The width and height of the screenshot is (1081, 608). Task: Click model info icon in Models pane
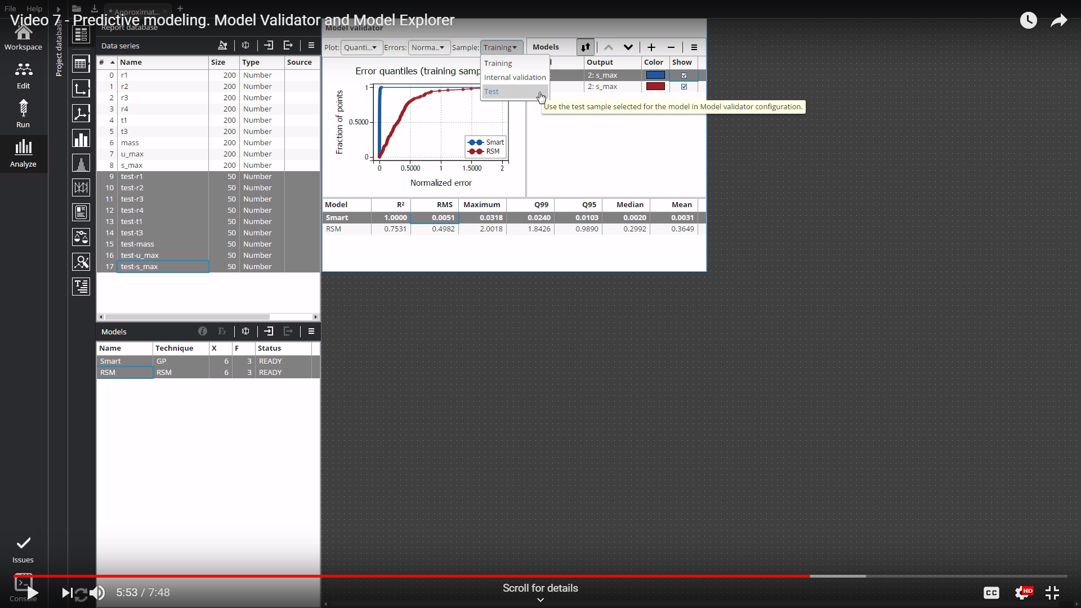[x=203, y=332]
